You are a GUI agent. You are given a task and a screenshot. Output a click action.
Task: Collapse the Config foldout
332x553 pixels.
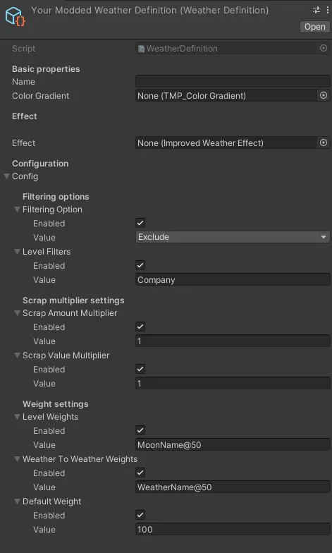click(6, 176)
